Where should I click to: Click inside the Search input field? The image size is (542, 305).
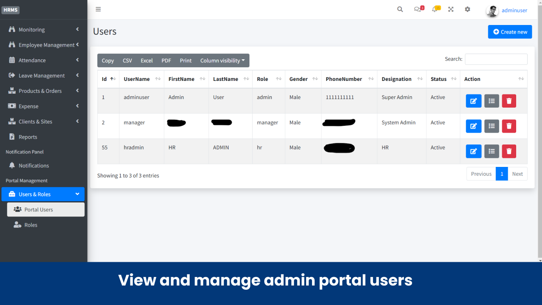point(496,59)
